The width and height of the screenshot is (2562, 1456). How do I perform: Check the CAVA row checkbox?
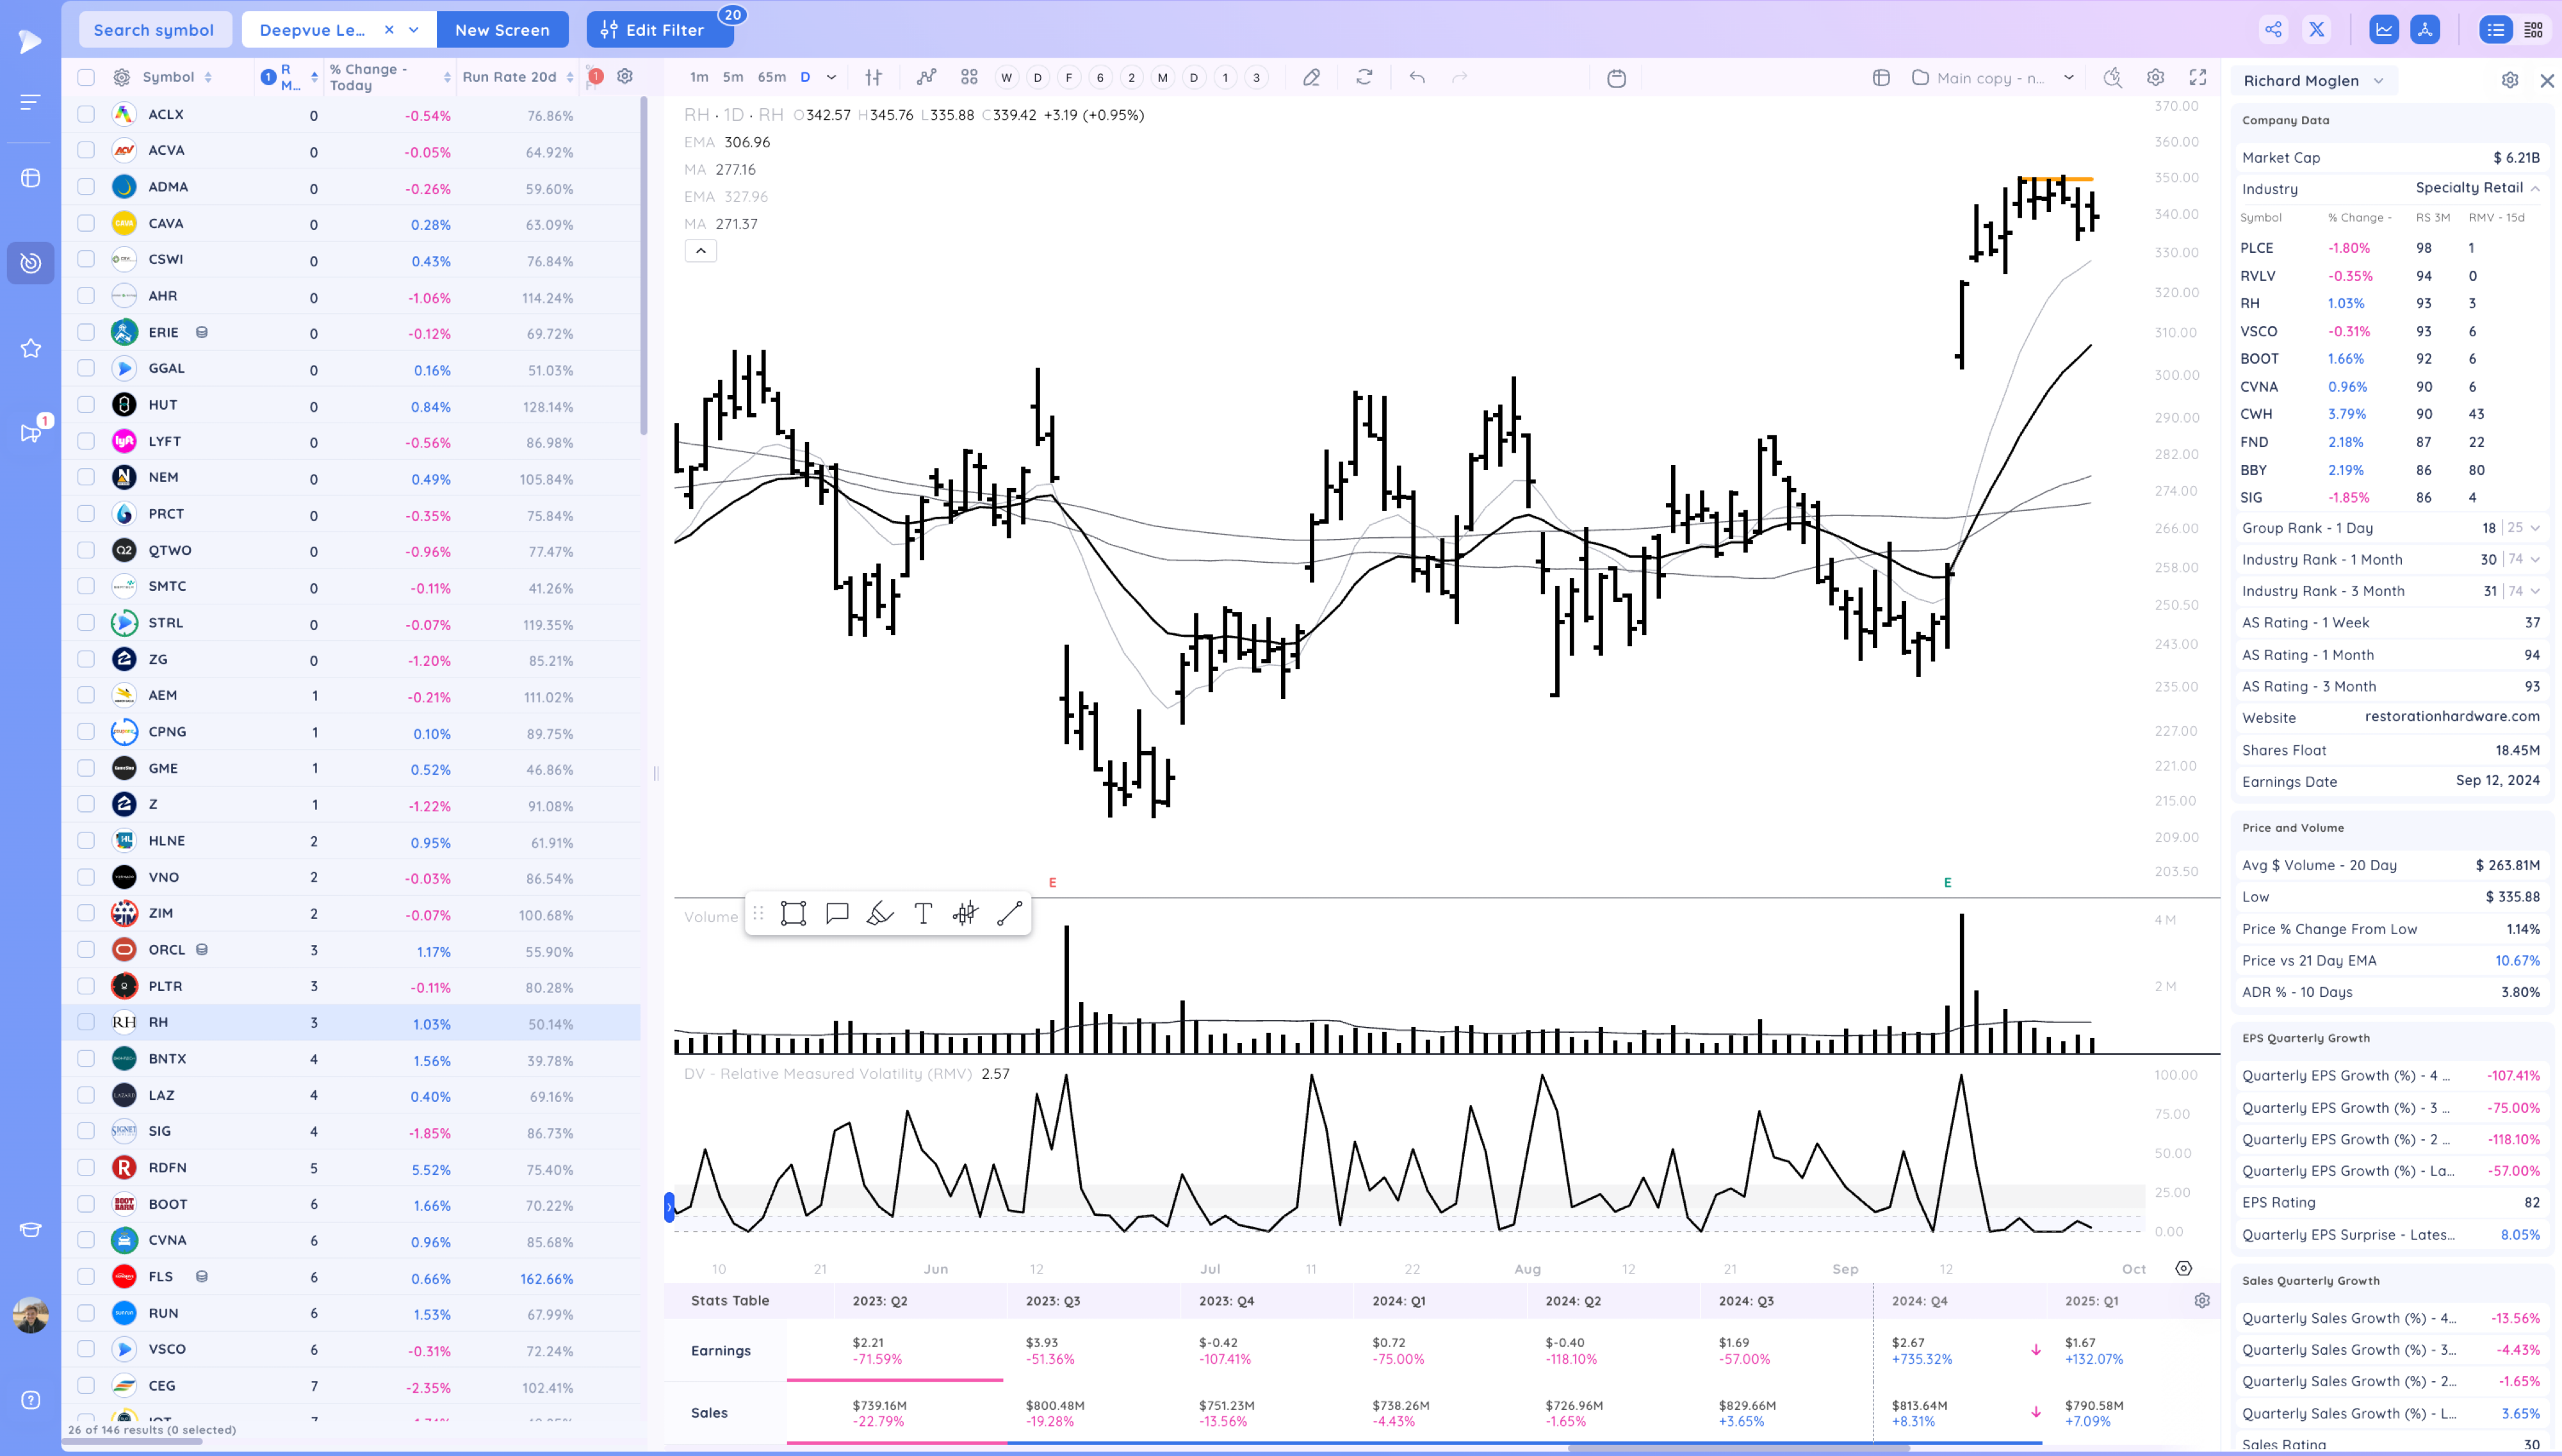pos(86,223)
